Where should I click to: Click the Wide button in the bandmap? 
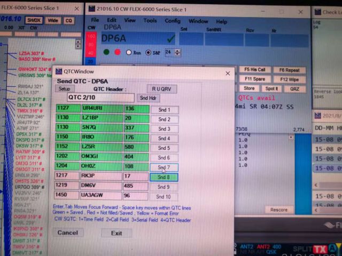tap(53, 20)
